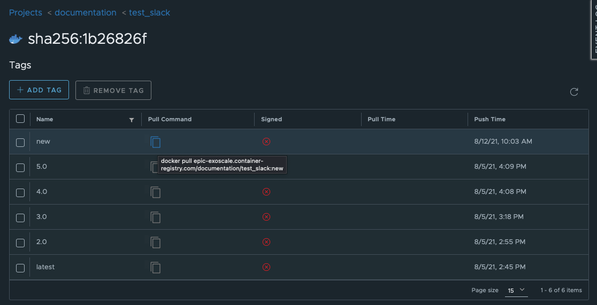This screenshot has width=597, height=305.
Task: Check the box for tag 4.0
Action: [20, 192]
